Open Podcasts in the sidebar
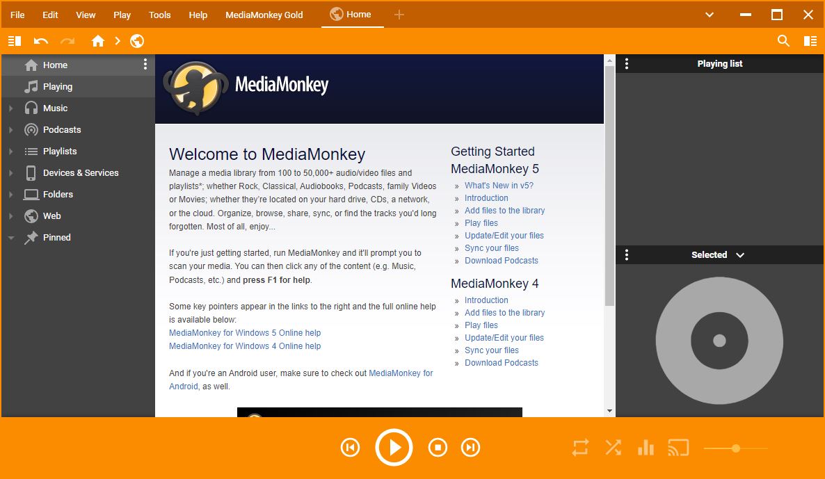Image resolution: width=825 pixels, height=479 pixels. click(79, 130)
